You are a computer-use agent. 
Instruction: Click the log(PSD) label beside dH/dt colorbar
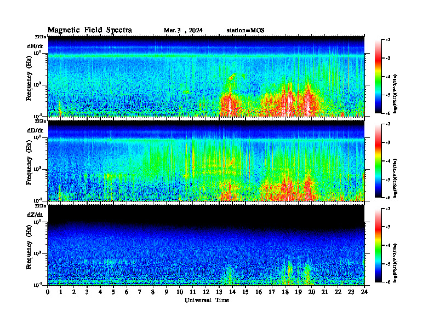click(x=395, y=94)
